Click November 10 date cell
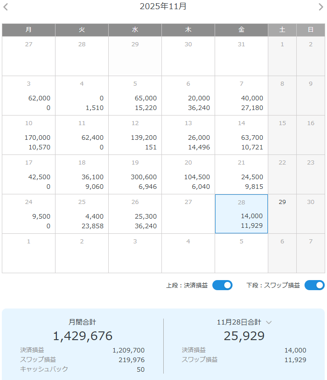The image size is (327, 380). (x=28, y=135)
